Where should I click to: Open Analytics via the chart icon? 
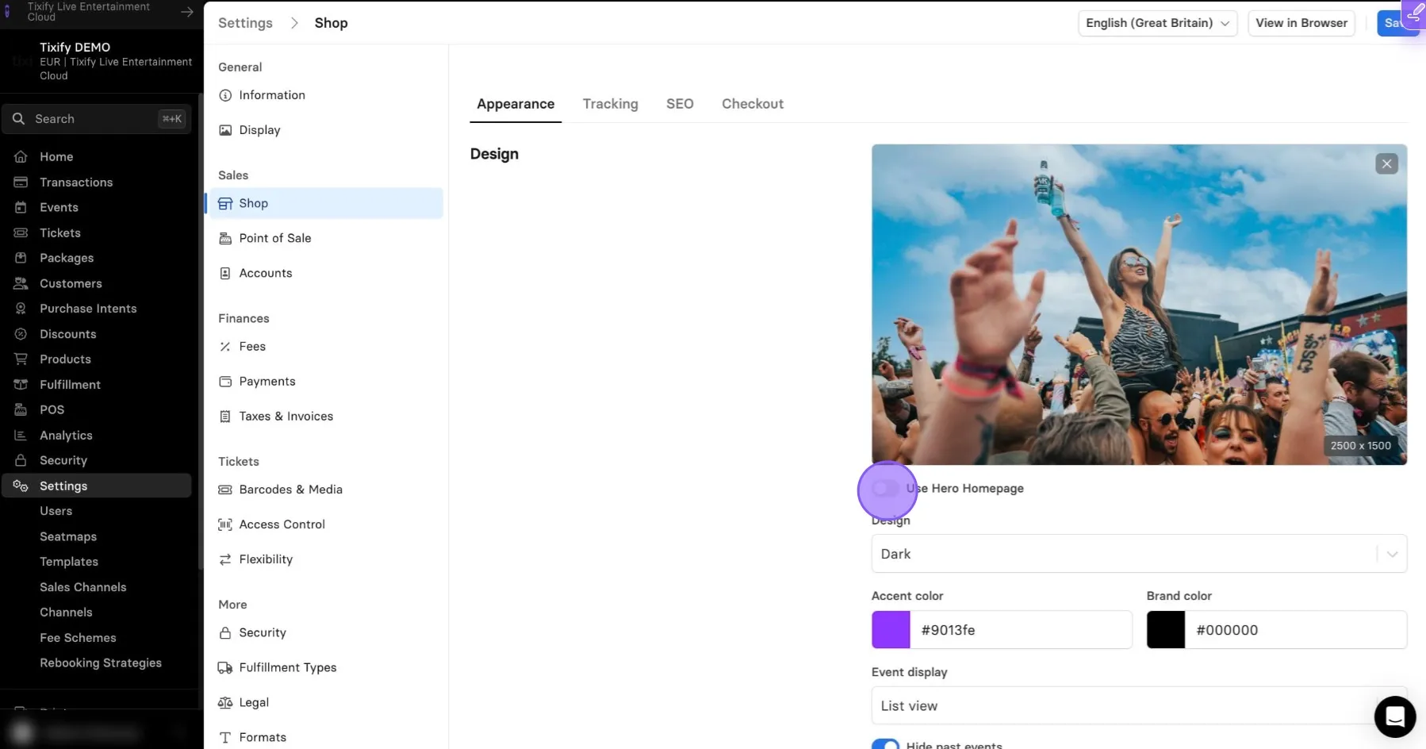(21, 436)
